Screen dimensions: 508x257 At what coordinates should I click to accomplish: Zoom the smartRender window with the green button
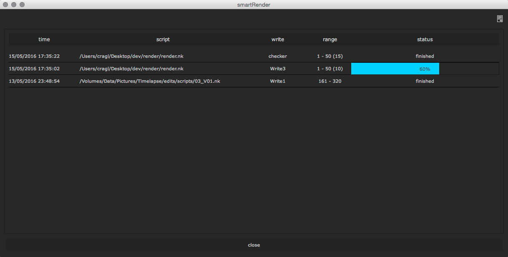tap(22, 5)
